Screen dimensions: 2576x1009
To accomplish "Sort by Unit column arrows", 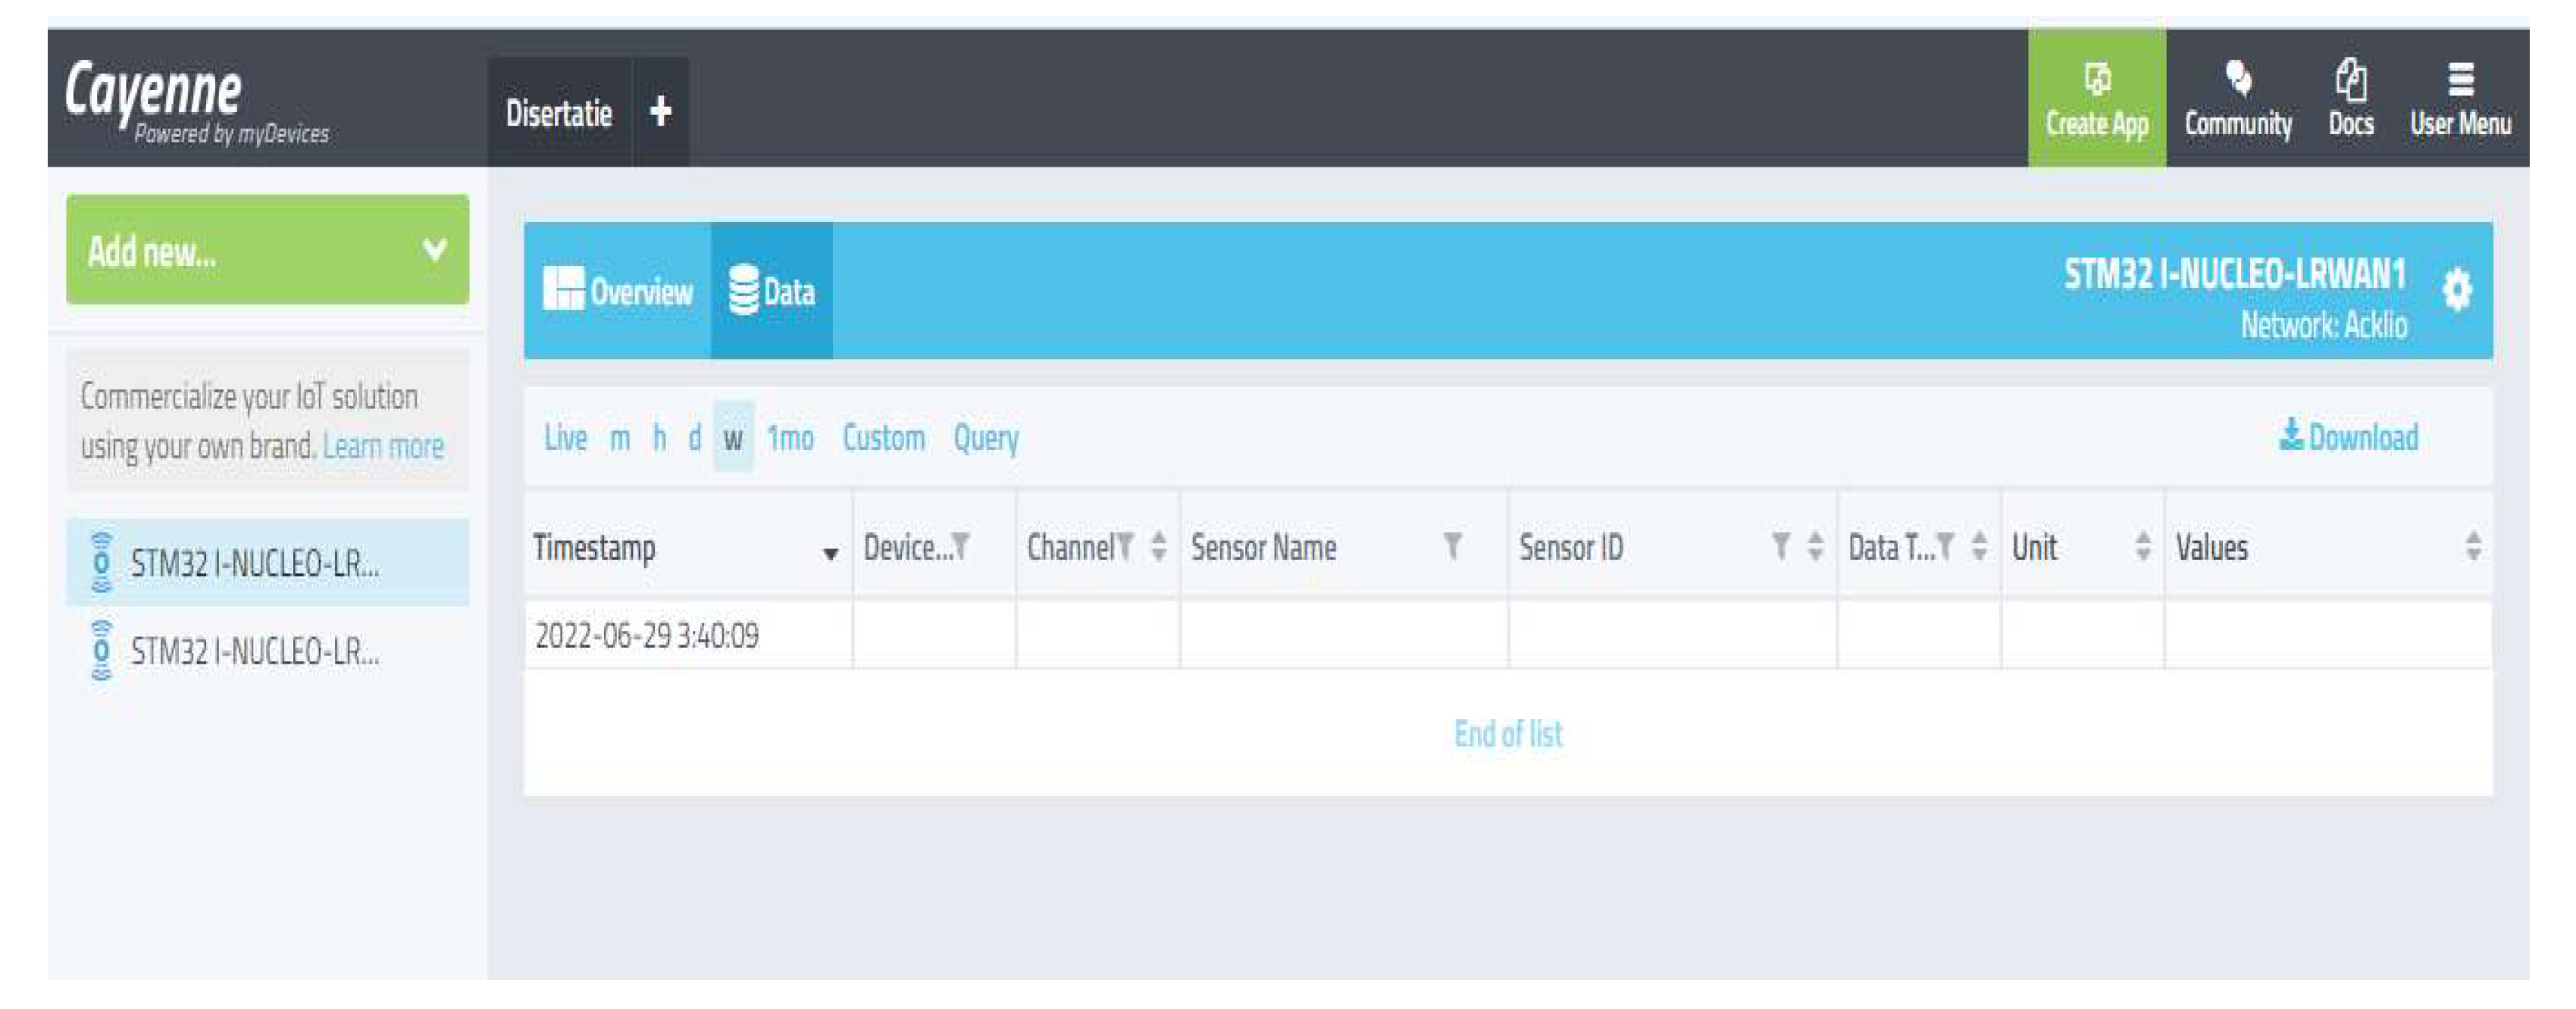I will 2142,546.
